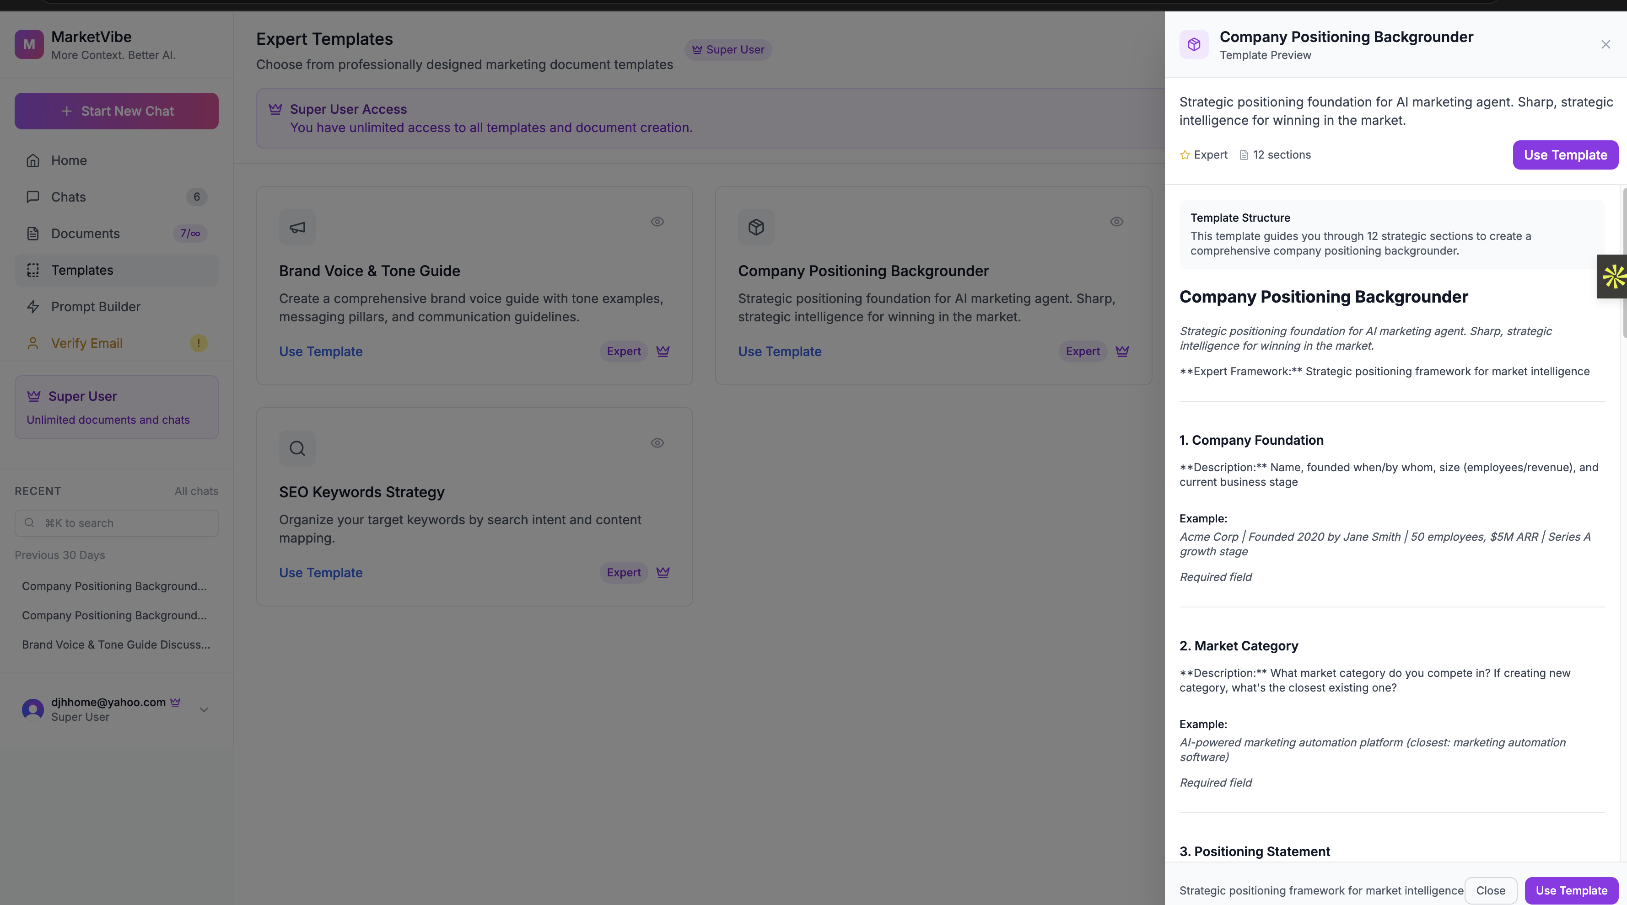Click the cube icon on Company Positioning card
This screenshot has height=905, width=1627.
click(x=756, y=227)
